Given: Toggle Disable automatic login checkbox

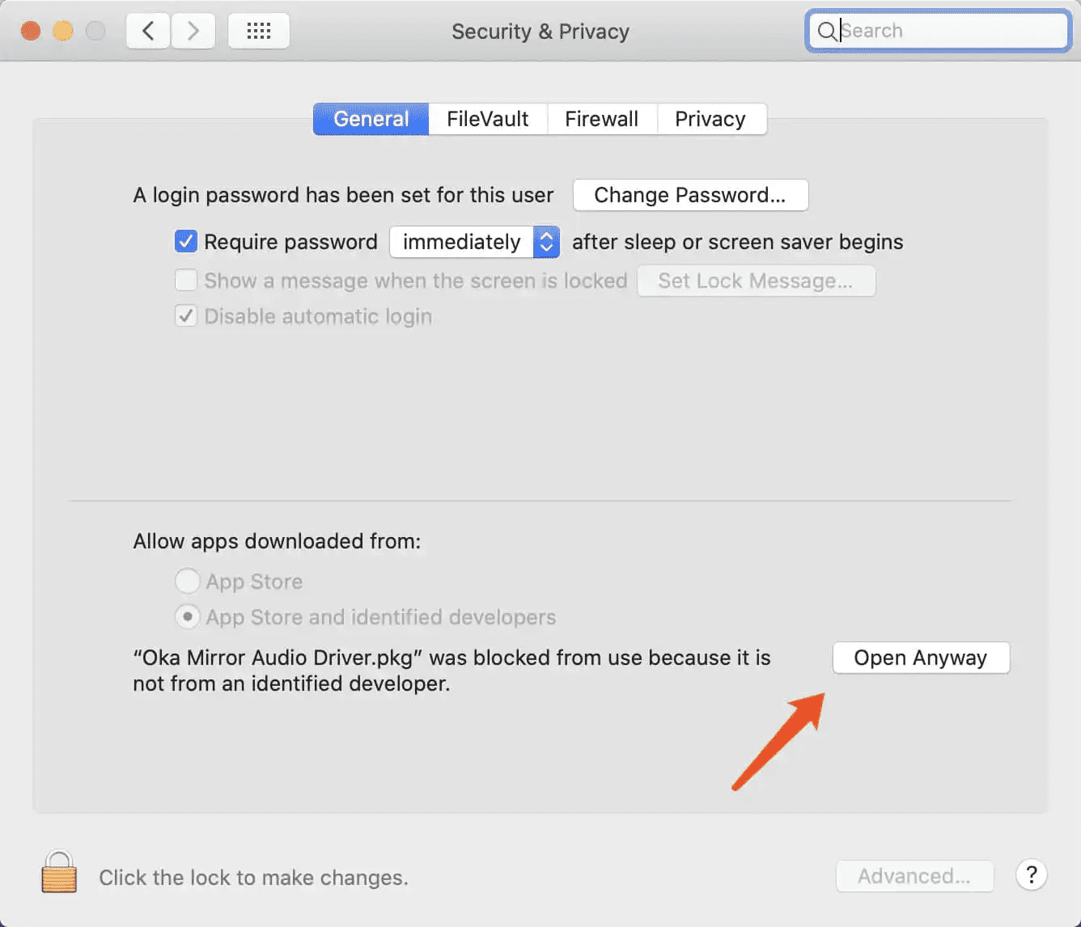Looking at the screenshot, I should pos(186,316).
